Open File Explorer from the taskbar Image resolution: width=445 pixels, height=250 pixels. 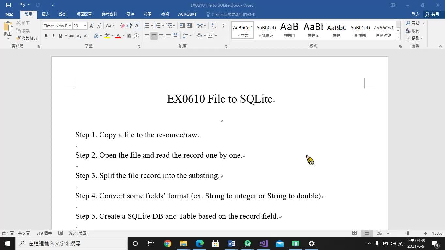(x=184, y=243)
